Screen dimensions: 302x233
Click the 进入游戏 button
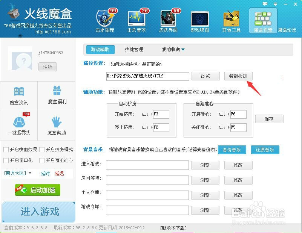point(38,212)
